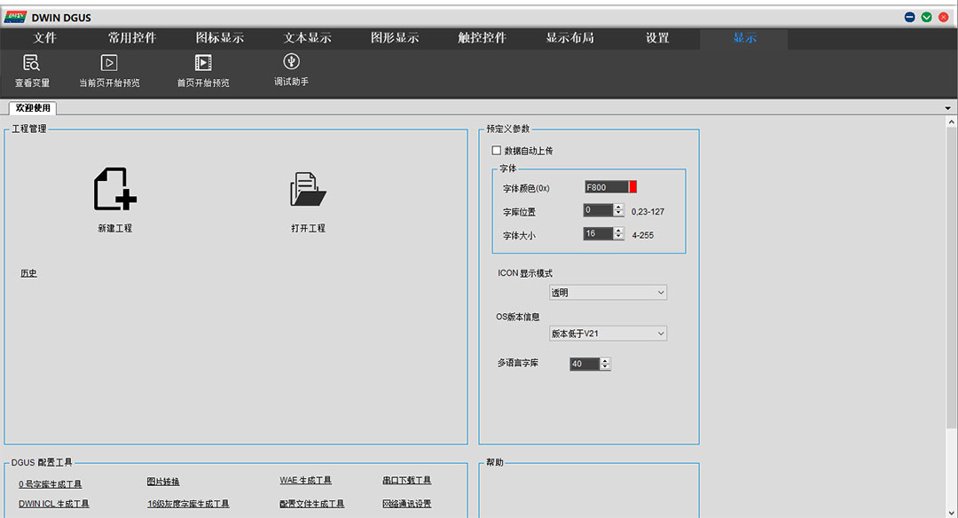The image size is (958, 518).
Task: Decrease the 多语言字库 spinner value
Action: [x=605, y=367]
